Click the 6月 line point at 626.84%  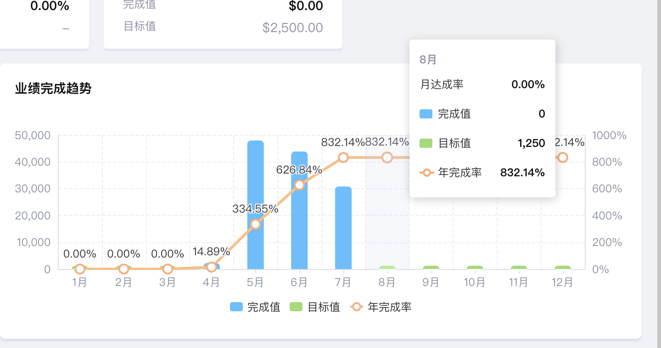pyautogui.click(x=299, y=185)
